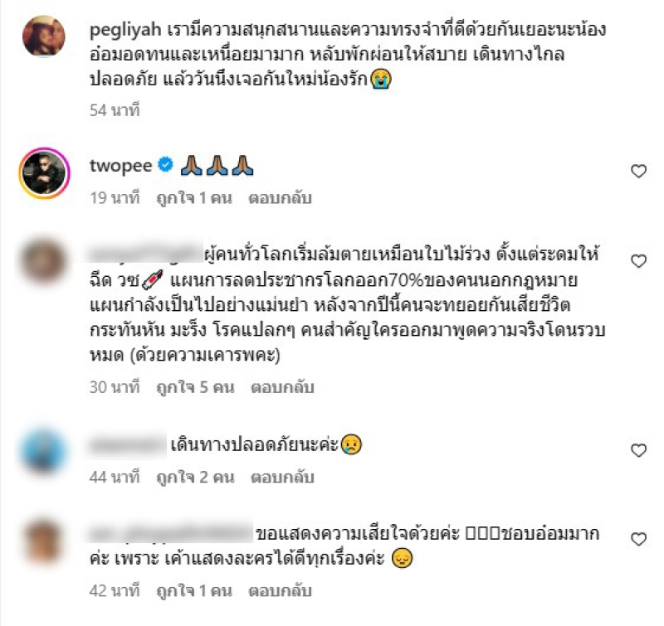Viewport: 664px width, 626px height.
Task: Like the เดินทางปลอดภัยนะค่ะ comment
Action: (x=638, y=450)
